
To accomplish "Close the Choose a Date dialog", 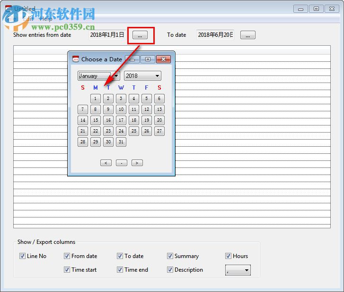I will point(163,59).
